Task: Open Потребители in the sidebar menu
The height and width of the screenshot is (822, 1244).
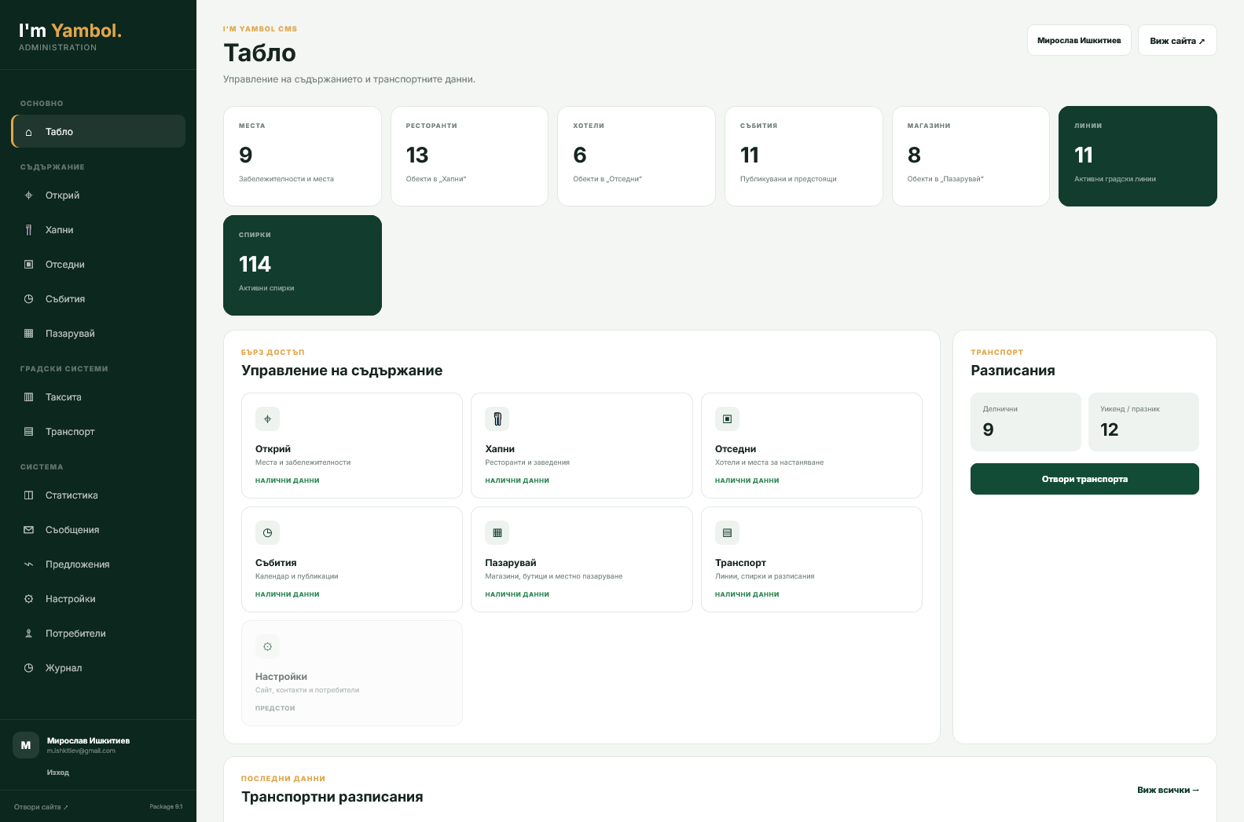Action: click(98, 634)
